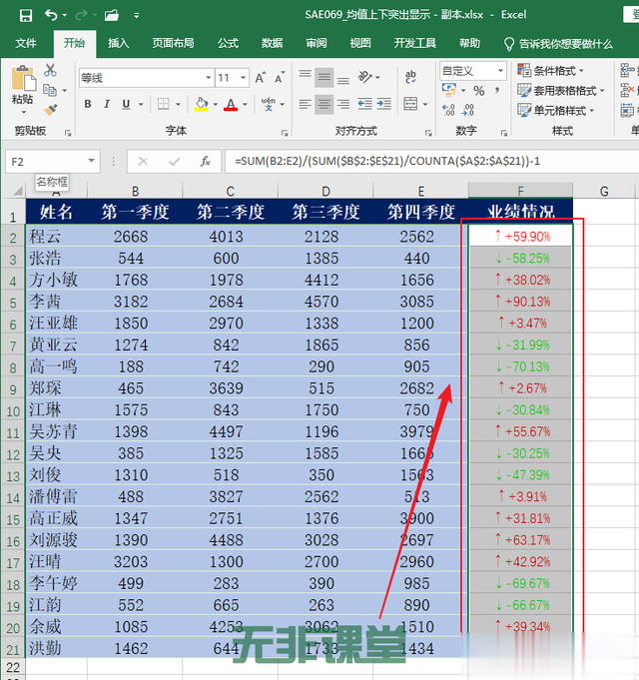The image size is (639, 680).
Task: Toggle align text right
Action: [x=343, y=104]
